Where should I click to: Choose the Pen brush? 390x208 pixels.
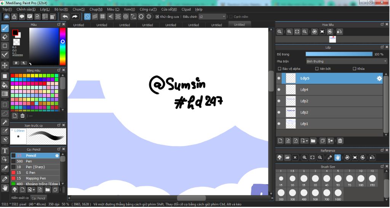(35, 161)
